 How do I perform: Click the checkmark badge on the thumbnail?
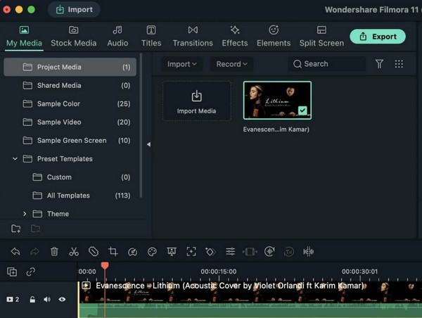click(x=302, y=110)
